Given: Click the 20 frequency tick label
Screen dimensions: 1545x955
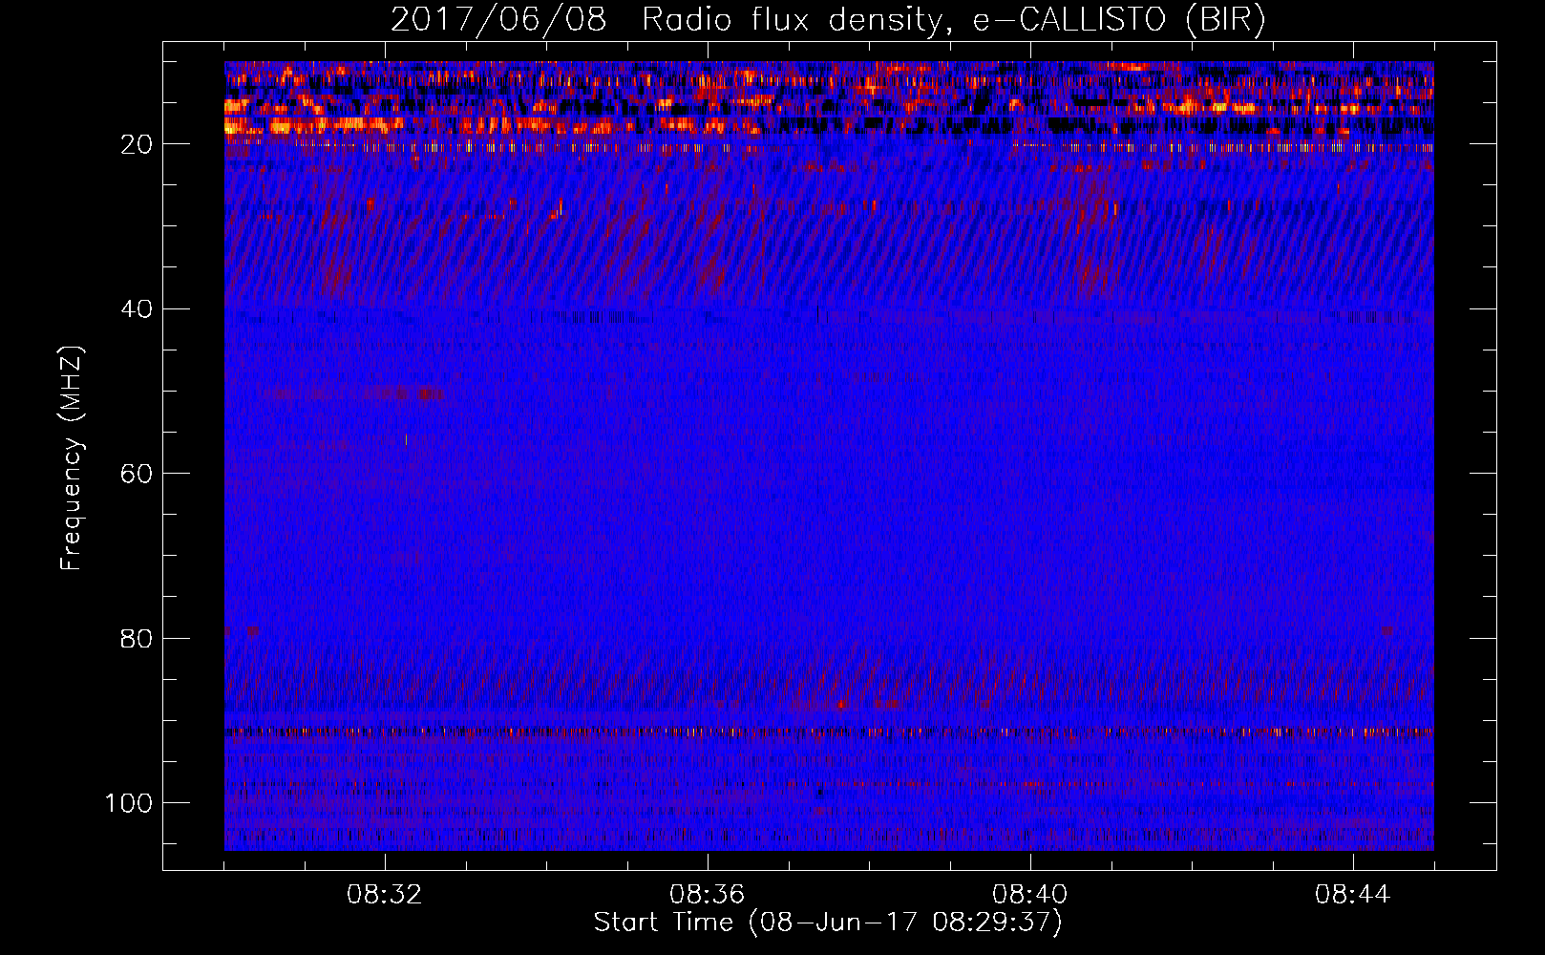Looking at the screenshot, I should 138,144.
